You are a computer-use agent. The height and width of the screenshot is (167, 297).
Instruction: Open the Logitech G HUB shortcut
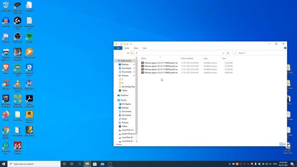click(18, 23)
